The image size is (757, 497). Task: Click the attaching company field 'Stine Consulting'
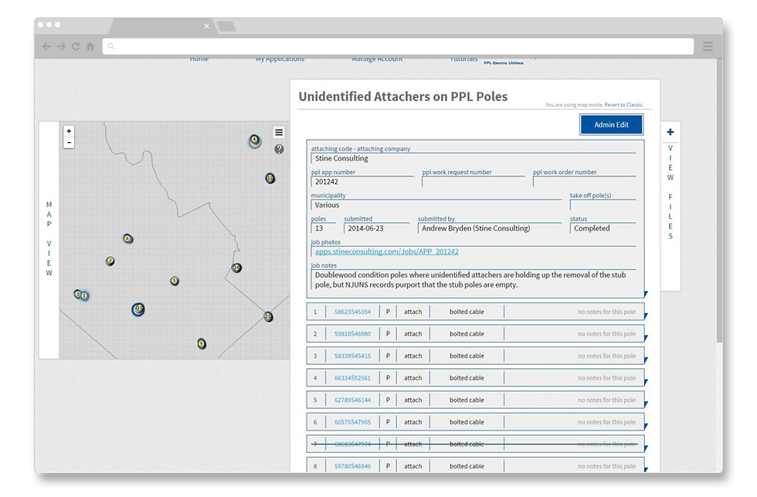click(x=473, y=158)
